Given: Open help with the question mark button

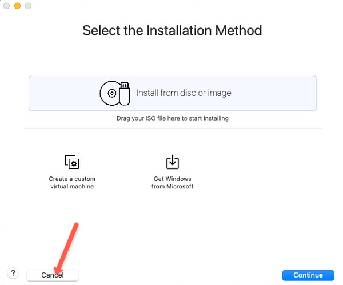Looking at the screenshot, I should tap(13, 274).
